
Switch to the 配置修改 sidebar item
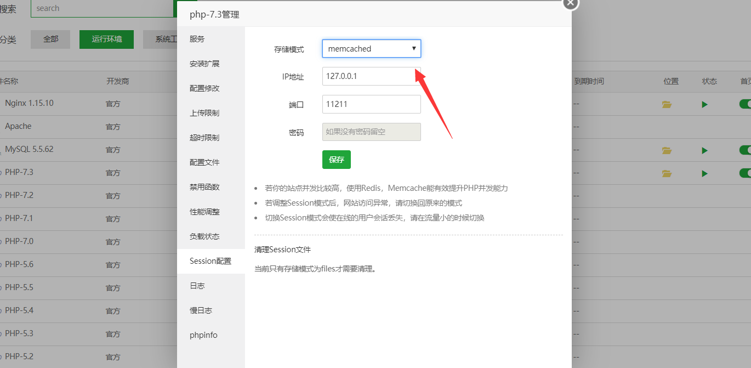coord(204,88)
